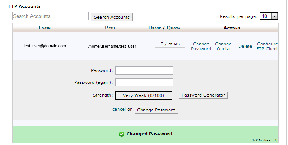Screen dimensions: 288x145
Task: Open Configure FTP Client link
Action: (x=267, y=47)
